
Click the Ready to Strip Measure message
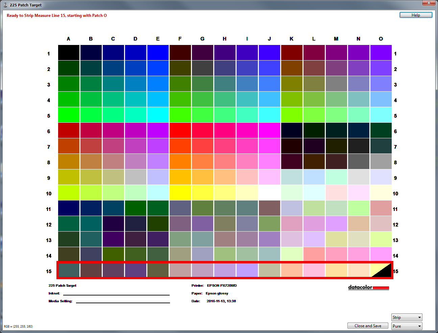(57, 16)
